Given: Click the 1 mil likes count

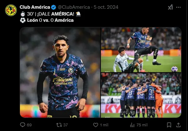Looking at the screenshot, I should coord(104,125).
